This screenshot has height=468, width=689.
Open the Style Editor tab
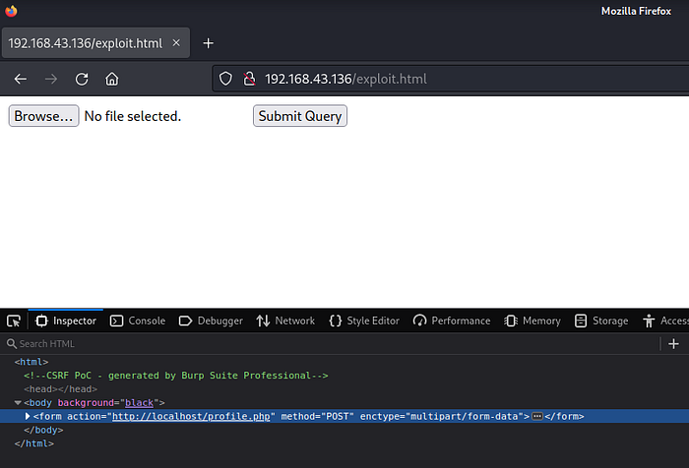364,321
